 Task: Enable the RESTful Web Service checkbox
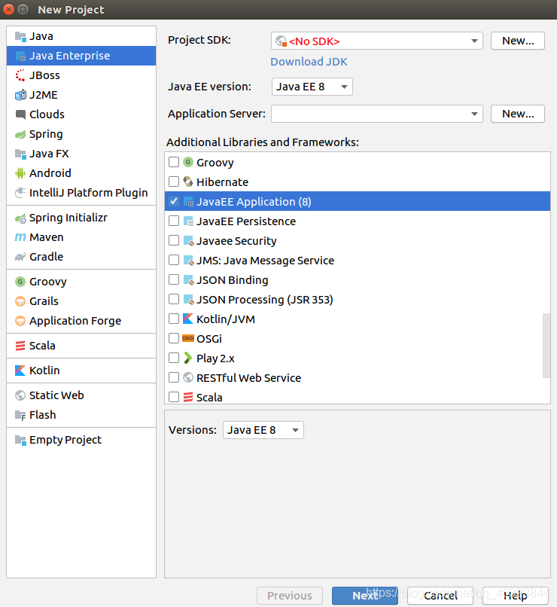tap(174, 377)
